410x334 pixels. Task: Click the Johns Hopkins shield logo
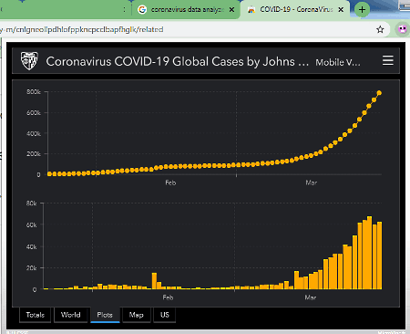tap(29, 60)
